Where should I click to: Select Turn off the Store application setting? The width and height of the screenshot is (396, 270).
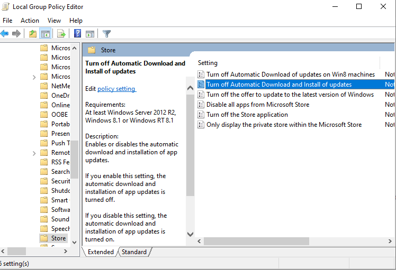click(x=247, y=115)
